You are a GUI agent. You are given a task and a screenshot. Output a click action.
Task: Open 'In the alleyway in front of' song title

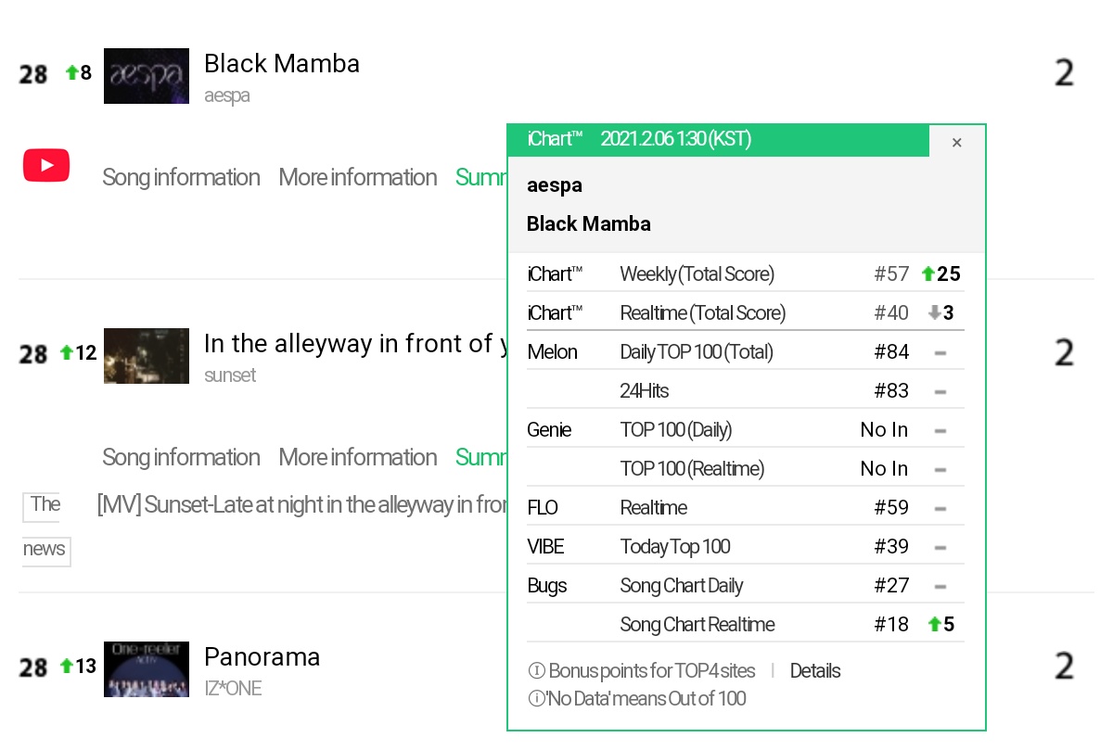pyautogui.click(x=355, y=344)
